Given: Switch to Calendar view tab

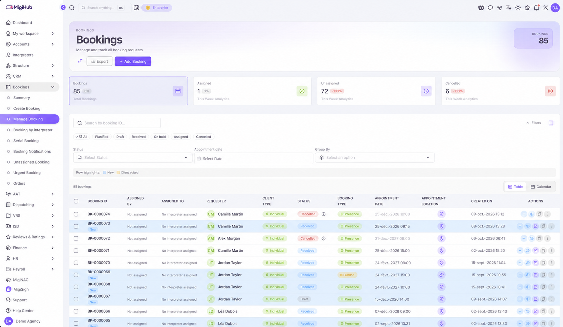Looking at the screenshot, I should [x=541, y=187].
